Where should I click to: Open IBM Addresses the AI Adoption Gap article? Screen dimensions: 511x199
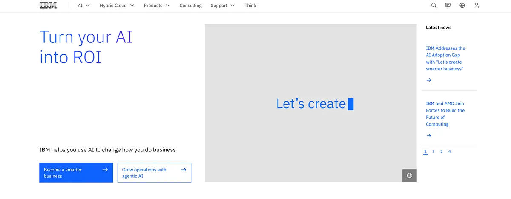coord(446,59)
